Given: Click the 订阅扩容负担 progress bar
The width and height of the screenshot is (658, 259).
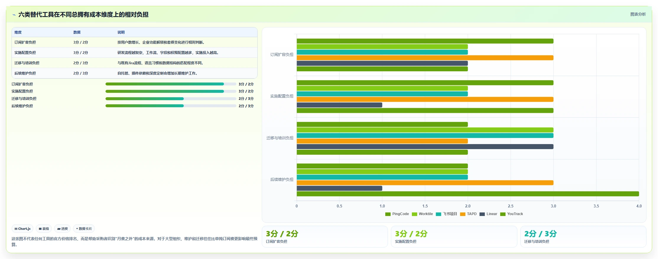Looking at the screenshot, I should tap(171, 84).
